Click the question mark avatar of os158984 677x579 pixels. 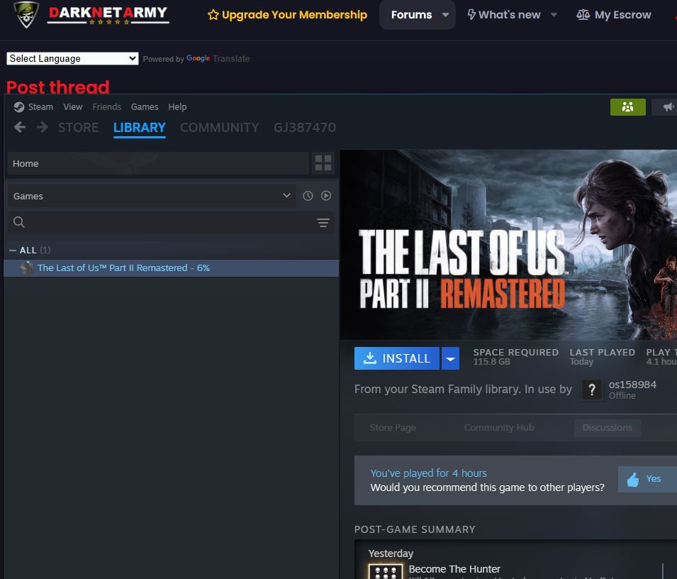click(592, 390)
